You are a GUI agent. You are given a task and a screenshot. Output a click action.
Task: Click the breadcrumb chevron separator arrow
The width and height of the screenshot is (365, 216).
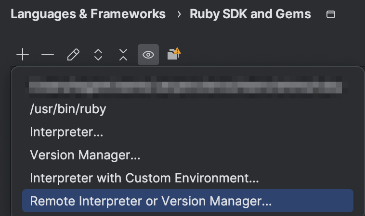pyautogui.click(x=179, y=14)
